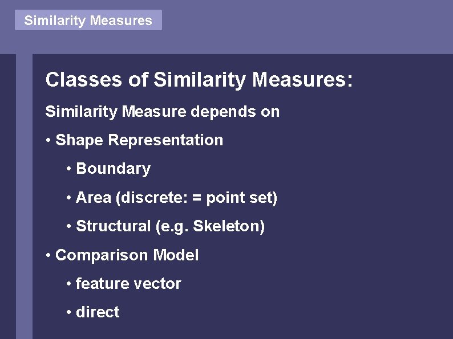The width and height of the screenshot is (453, 339).
Task: Select the line Similarity Measure depends on
Action: click(163, 111)
